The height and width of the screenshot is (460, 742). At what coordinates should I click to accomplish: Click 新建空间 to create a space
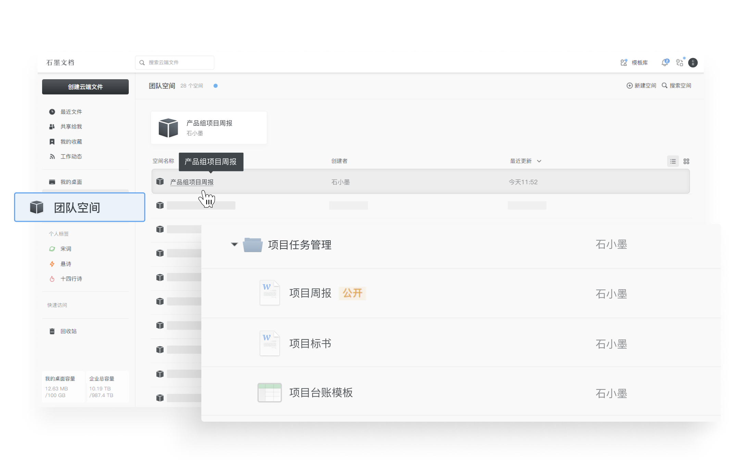(641, 86)
